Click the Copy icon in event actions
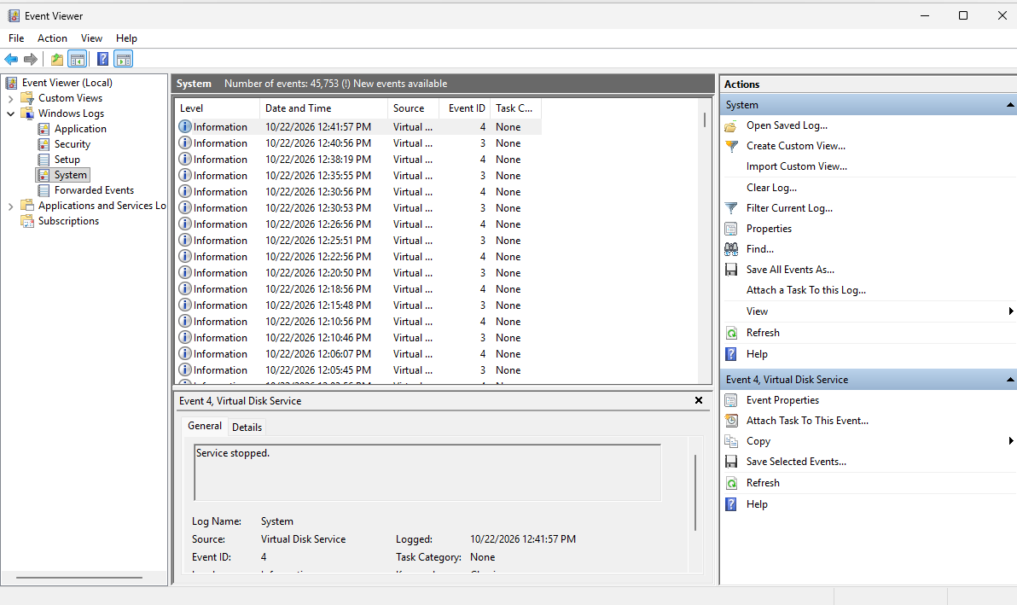This screenshot has width=1017, height=605. (731, 442)
